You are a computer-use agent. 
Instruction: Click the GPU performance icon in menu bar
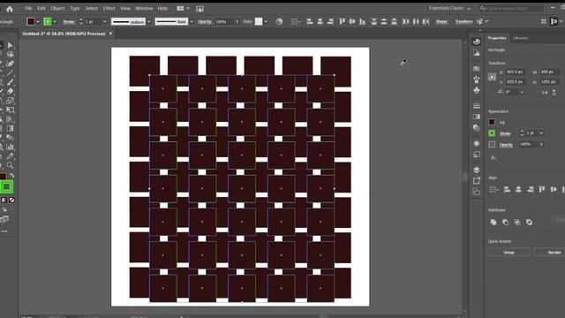[x=200, y=9]
